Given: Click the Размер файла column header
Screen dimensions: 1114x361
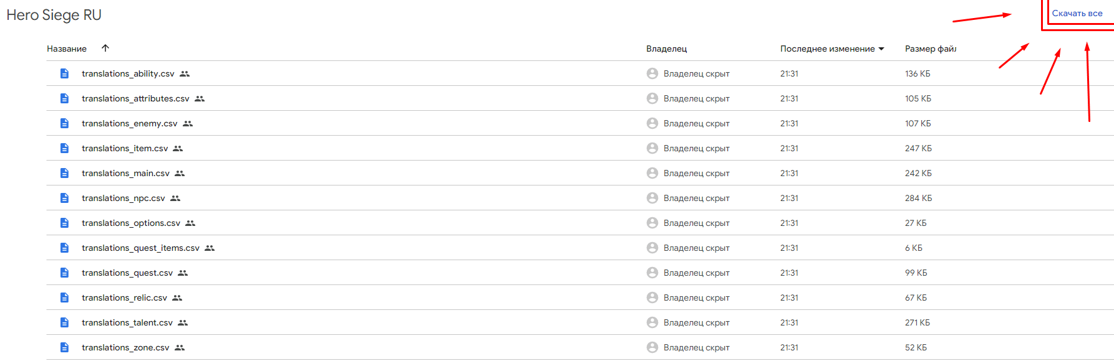Looking at the screenshot, I should (x=930, y=49).
